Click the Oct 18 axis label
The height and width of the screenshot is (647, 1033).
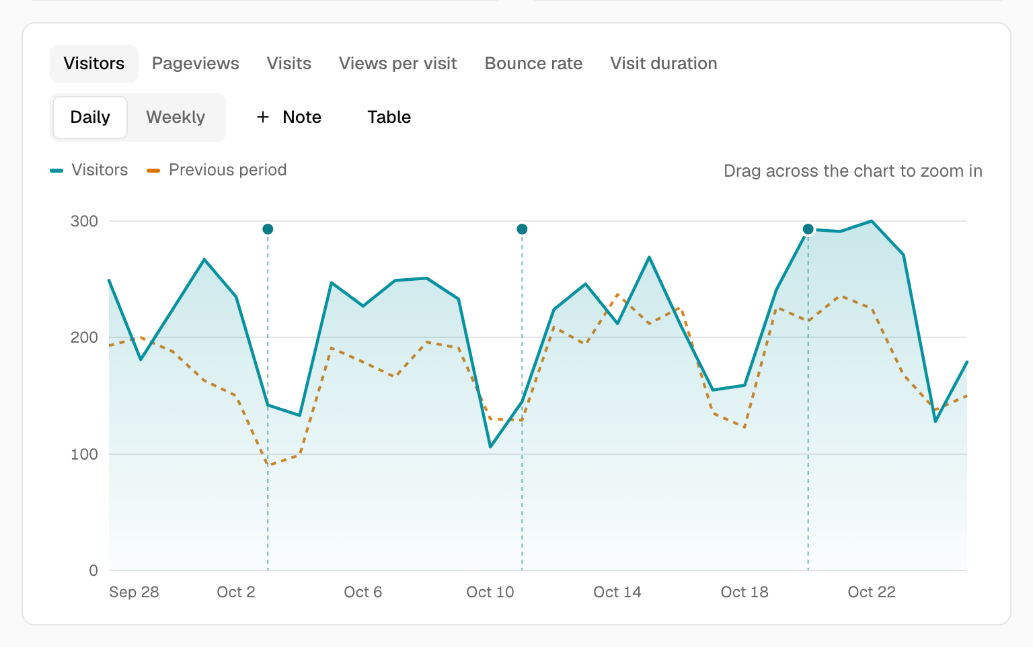(744, 592)
